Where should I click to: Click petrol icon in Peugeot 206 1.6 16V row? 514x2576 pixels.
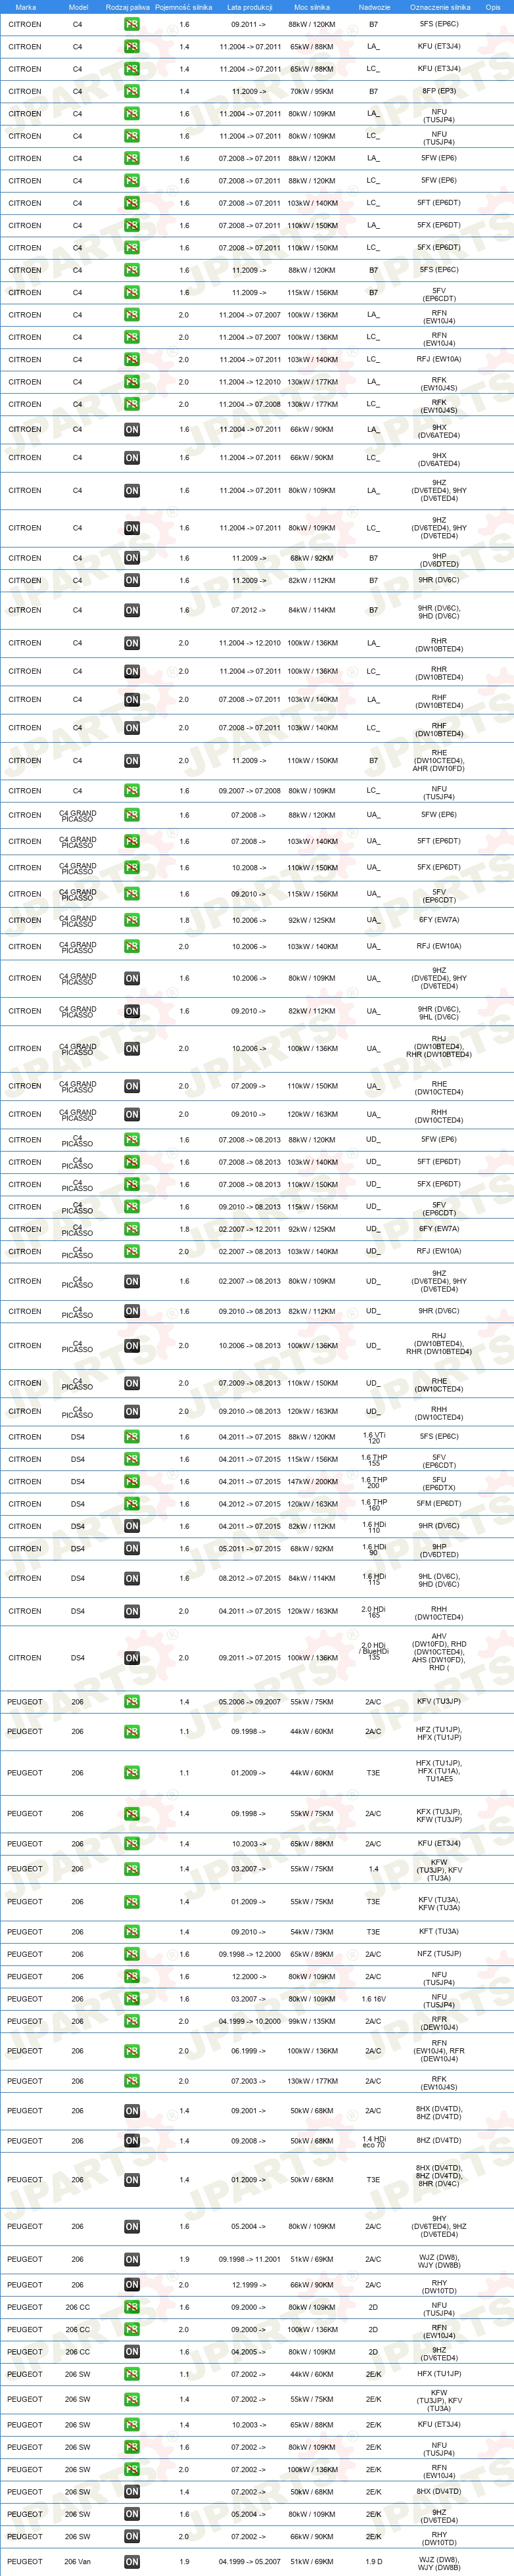point(132,1999)
